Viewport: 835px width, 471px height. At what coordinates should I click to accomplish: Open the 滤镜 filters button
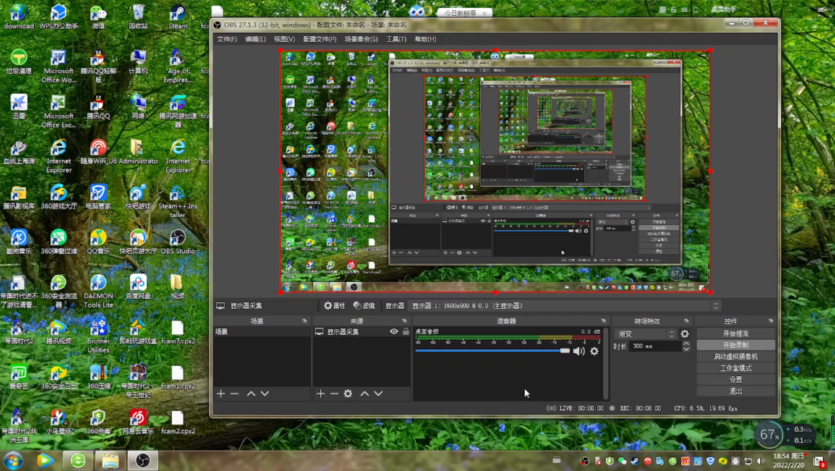click(364, 306)
